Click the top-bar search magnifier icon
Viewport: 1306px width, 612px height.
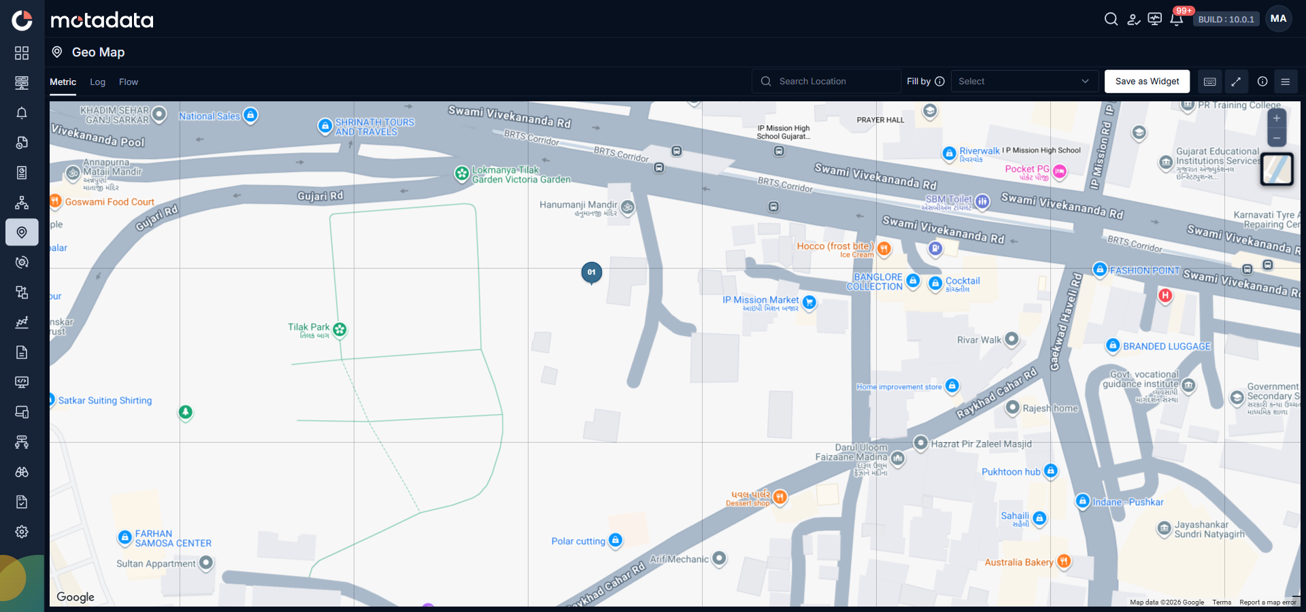coord(1111,19)
